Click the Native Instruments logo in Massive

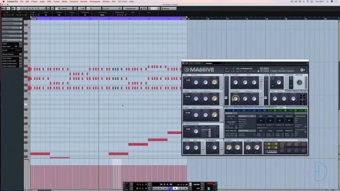pos(303,70)
